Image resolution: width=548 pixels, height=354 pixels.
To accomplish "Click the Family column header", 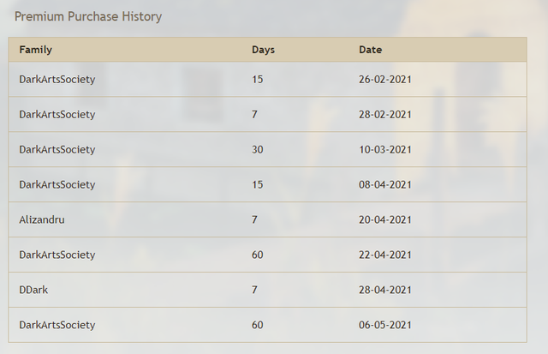I will point(35,50).
